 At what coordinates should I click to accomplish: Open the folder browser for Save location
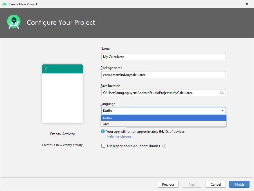tap(222, 93)
